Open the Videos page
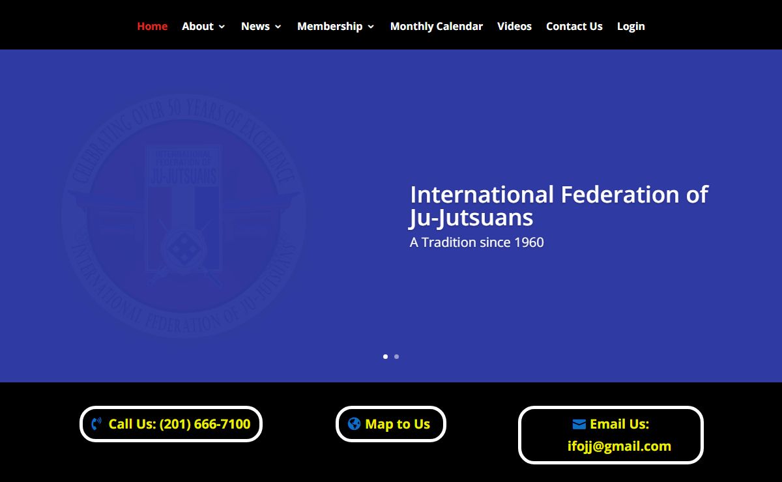Viewport: 782px width, 482px height. (514, 26)
